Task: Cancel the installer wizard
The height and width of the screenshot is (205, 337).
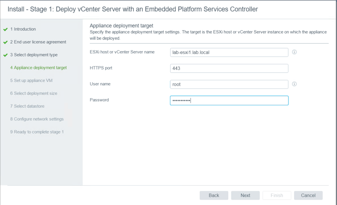Action: [x=308, y=195]
